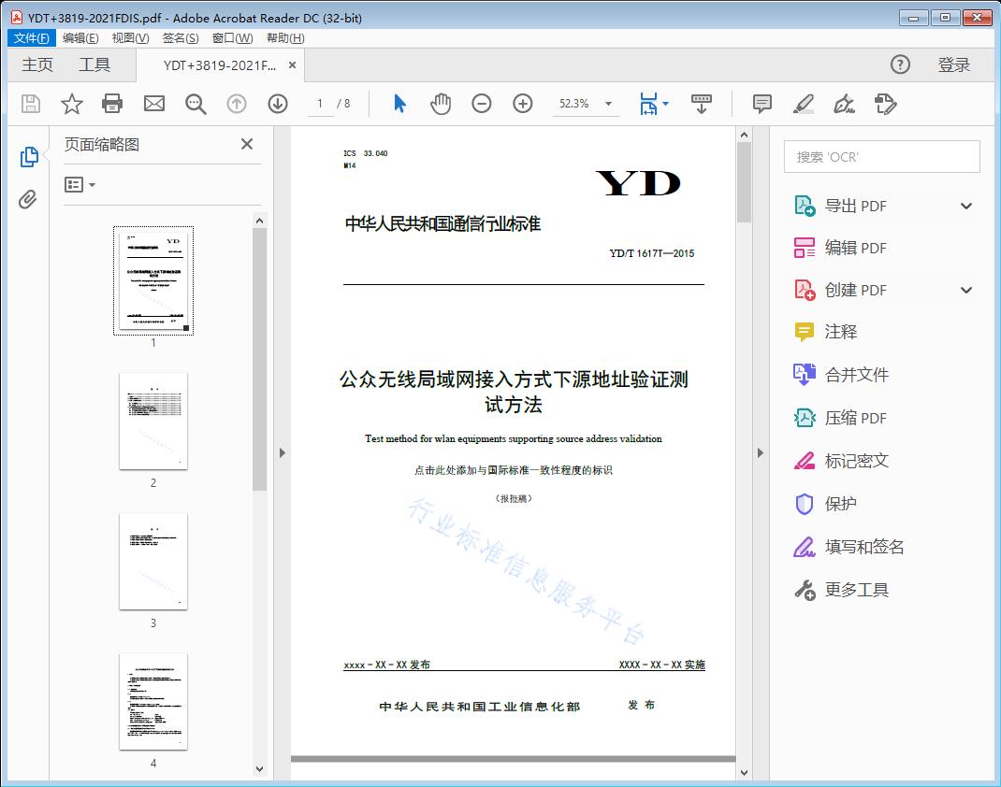Open the 视图 menu
The width and height of the screenshot is (1001, 787).
[130, 37]
